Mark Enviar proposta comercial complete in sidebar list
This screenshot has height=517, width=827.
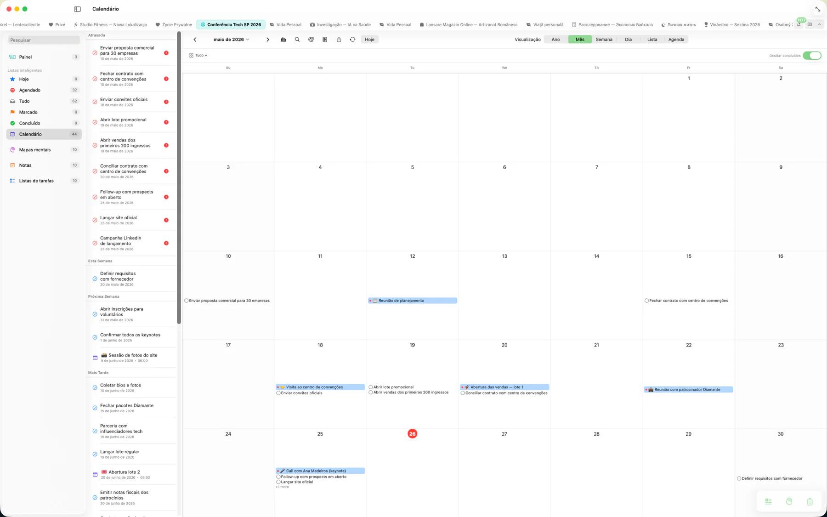click(95, 53)
